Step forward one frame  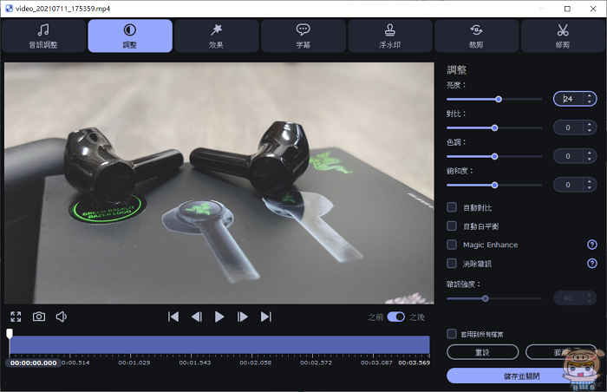click(242, 317)
